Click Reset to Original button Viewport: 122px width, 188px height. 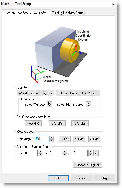(x=88, y=165)
